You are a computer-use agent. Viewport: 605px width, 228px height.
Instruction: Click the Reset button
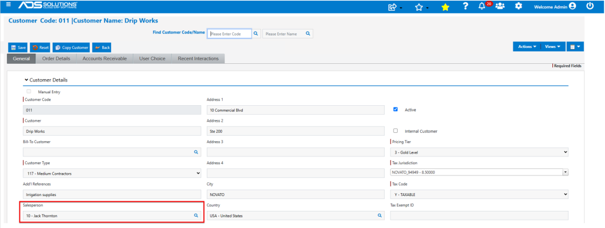point(40,47)
